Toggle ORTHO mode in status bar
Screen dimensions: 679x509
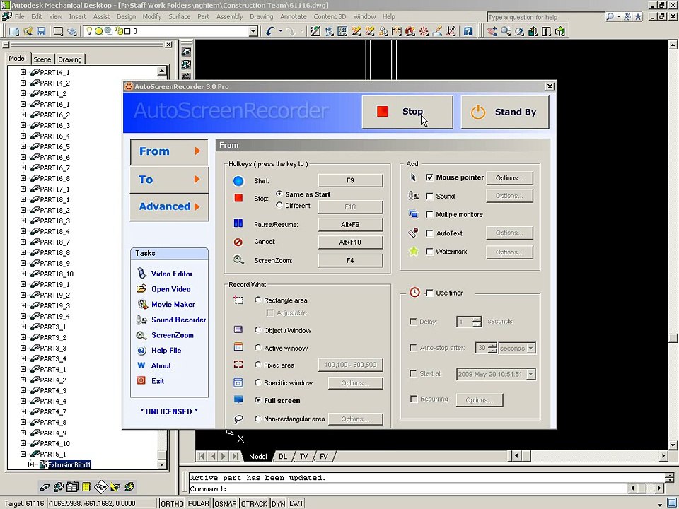tap(172, 504)
